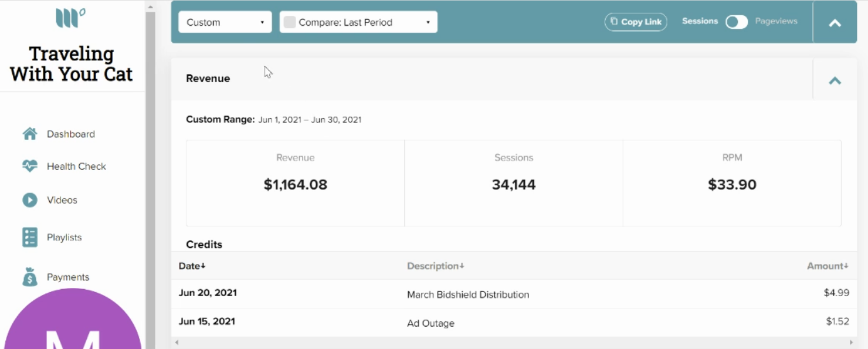Check the Compare: Last Period checkbox

(x=290, y=22)
